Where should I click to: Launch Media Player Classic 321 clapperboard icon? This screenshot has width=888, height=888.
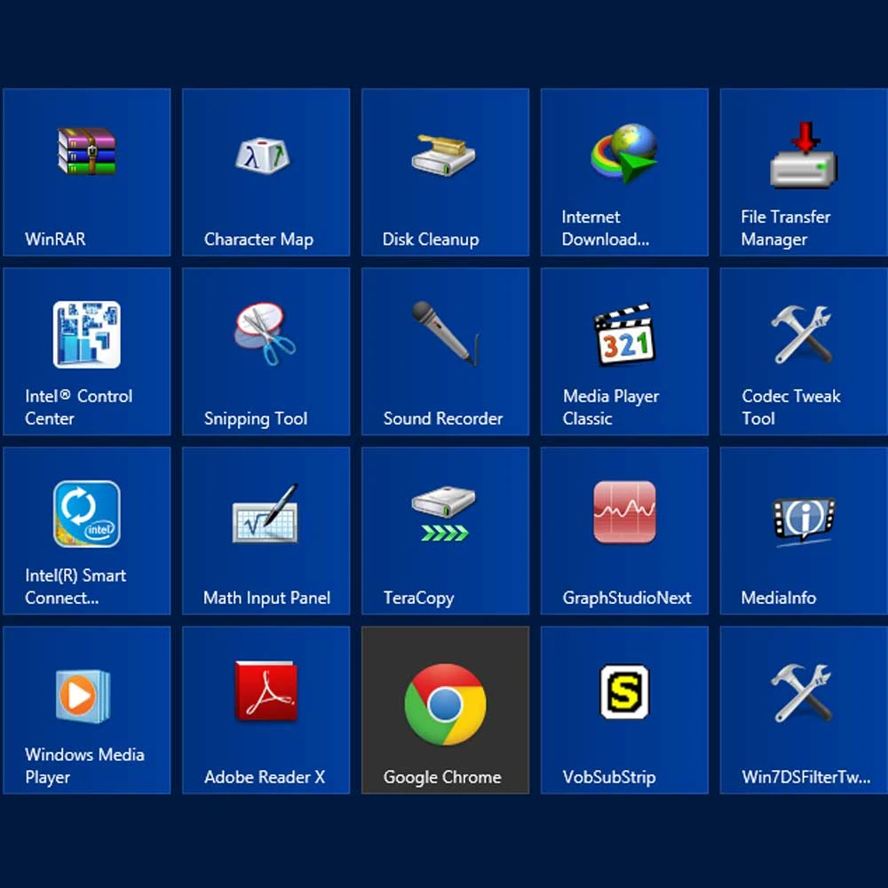click(624, 335)
